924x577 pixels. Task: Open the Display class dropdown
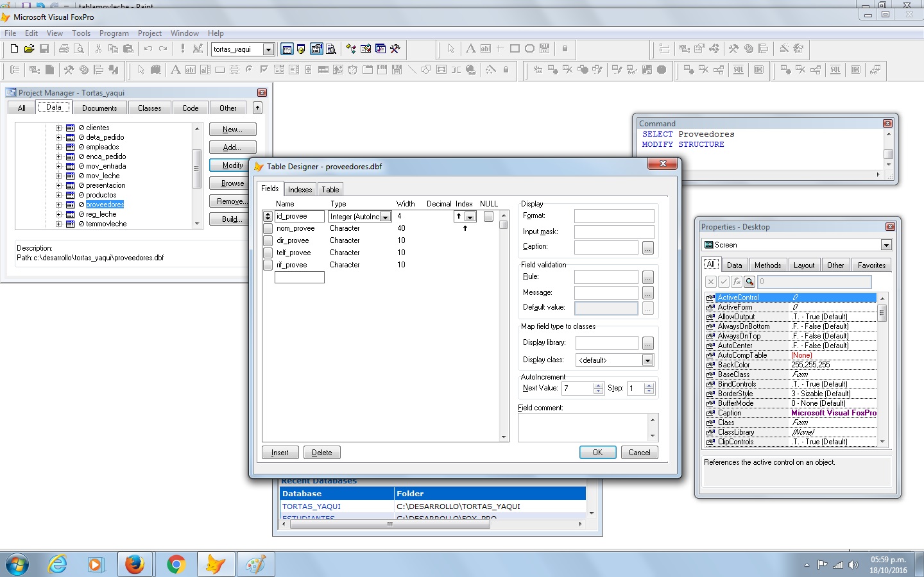[x=647, y=360]
